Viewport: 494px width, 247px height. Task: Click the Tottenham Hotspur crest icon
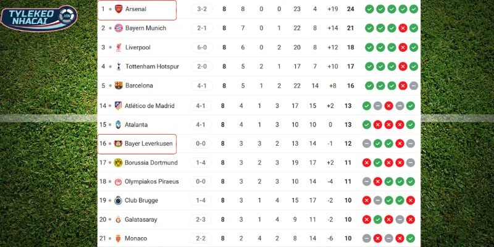tap(119, 67)
